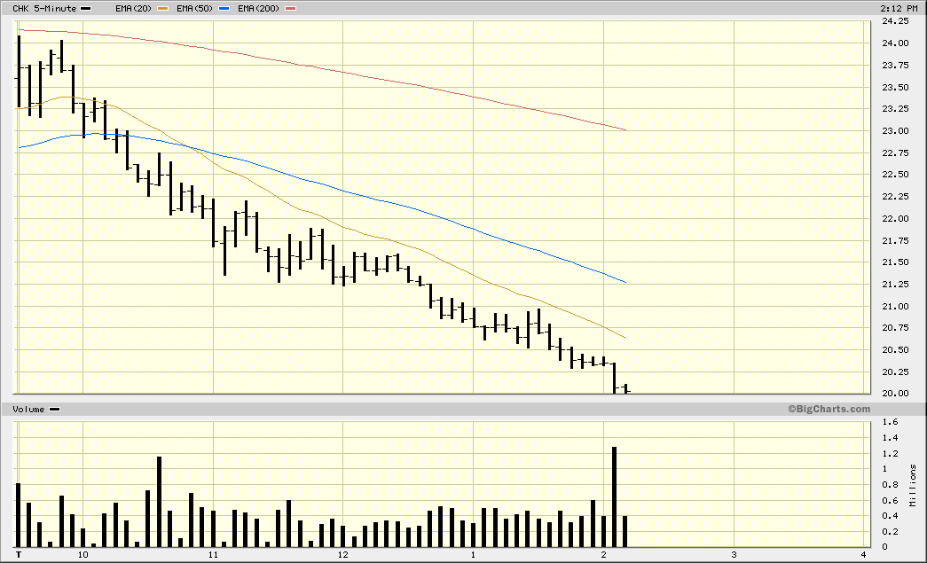Click the EMA(50) legend label
Viewport: 927px width, 563px height.
[194, 9]
